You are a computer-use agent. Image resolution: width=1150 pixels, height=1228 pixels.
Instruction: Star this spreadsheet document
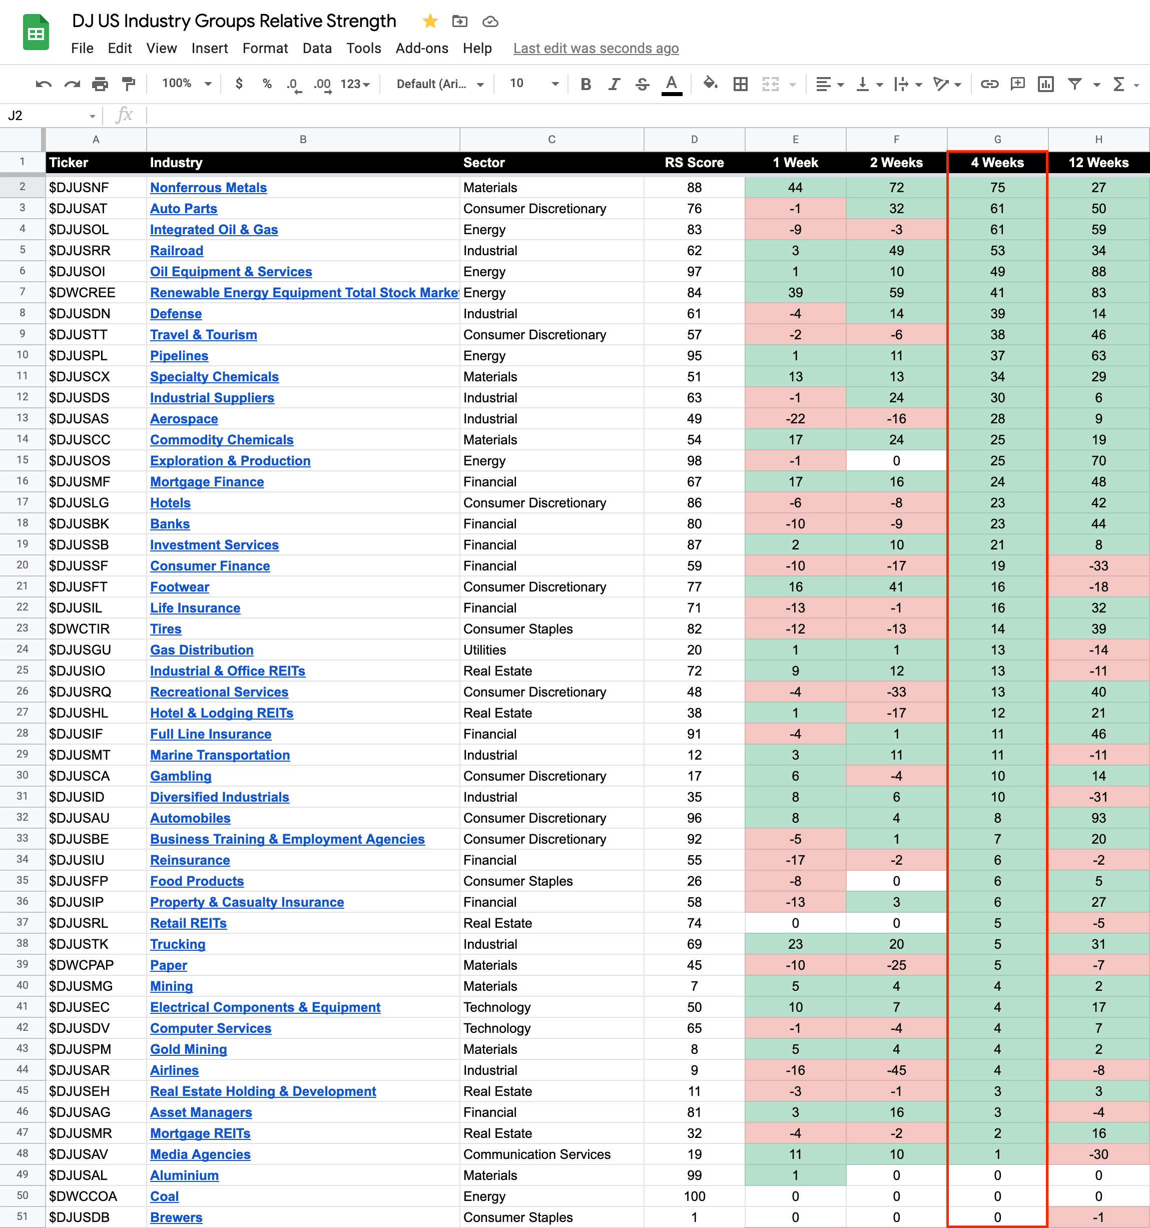pyautogui.click(x=430, y=22)
